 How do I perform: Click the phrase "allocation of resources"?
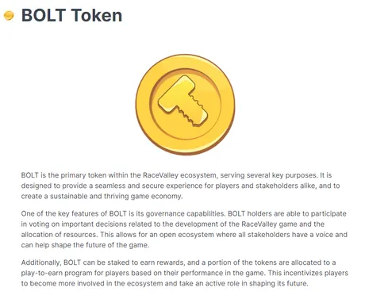point(59,235)
